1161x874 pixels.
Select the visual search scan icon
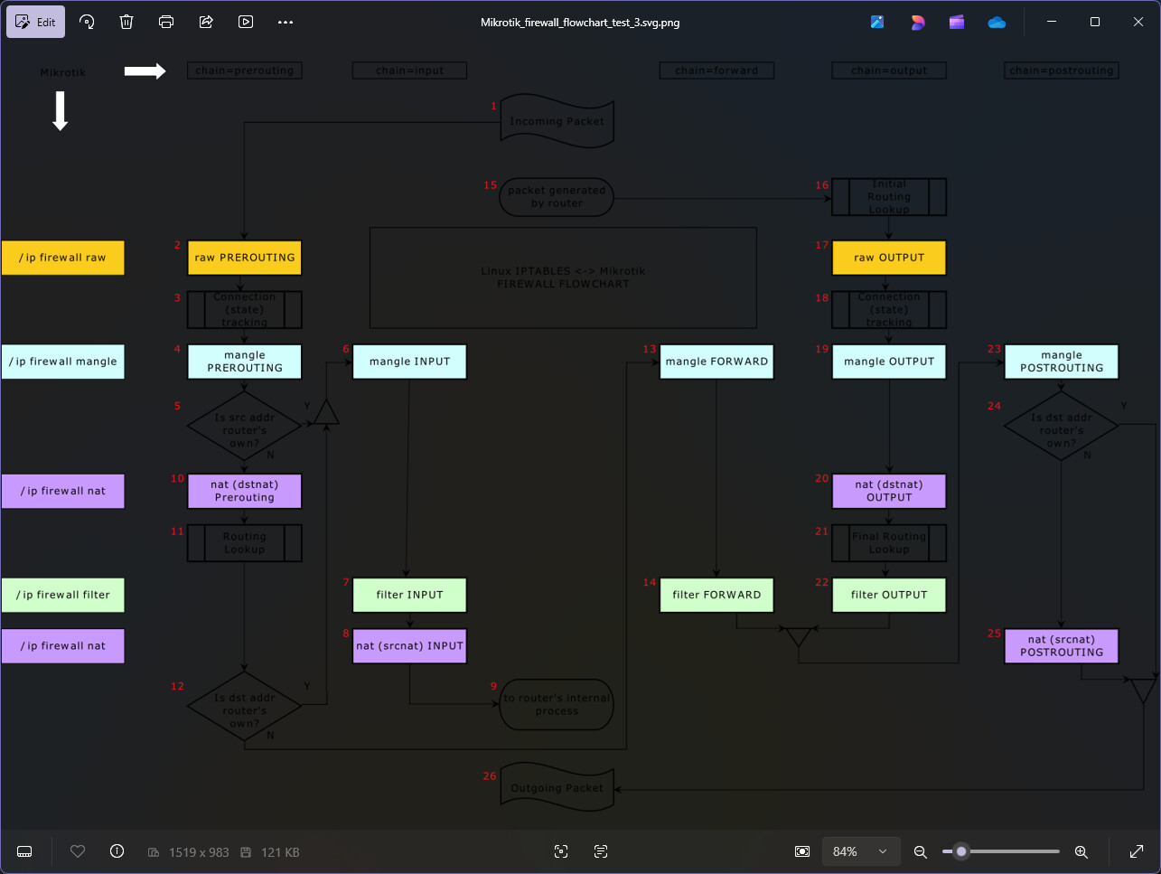pyautogui.click(x=561, y=851)
